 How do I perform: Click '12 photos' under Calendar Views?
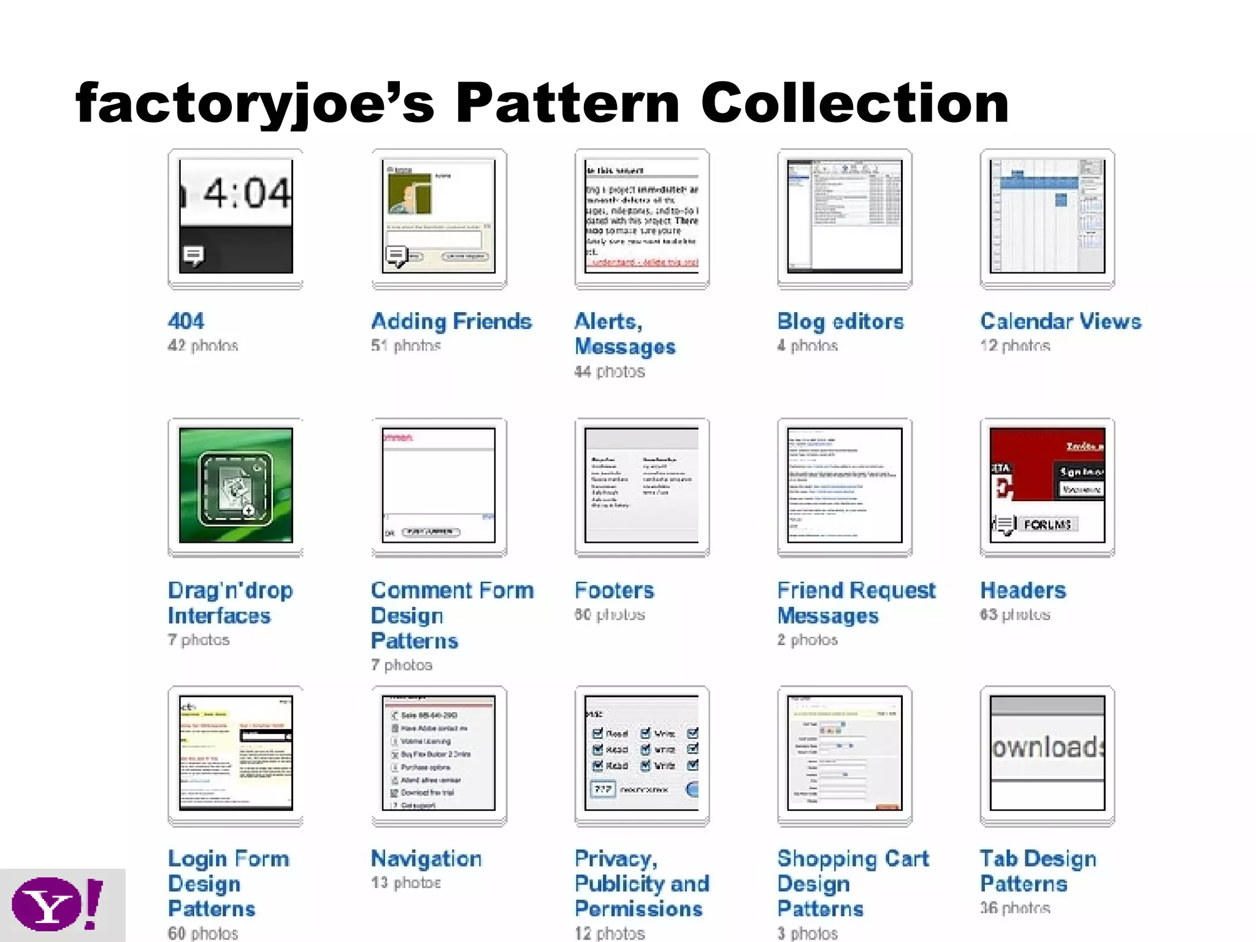coord(1015,346)
